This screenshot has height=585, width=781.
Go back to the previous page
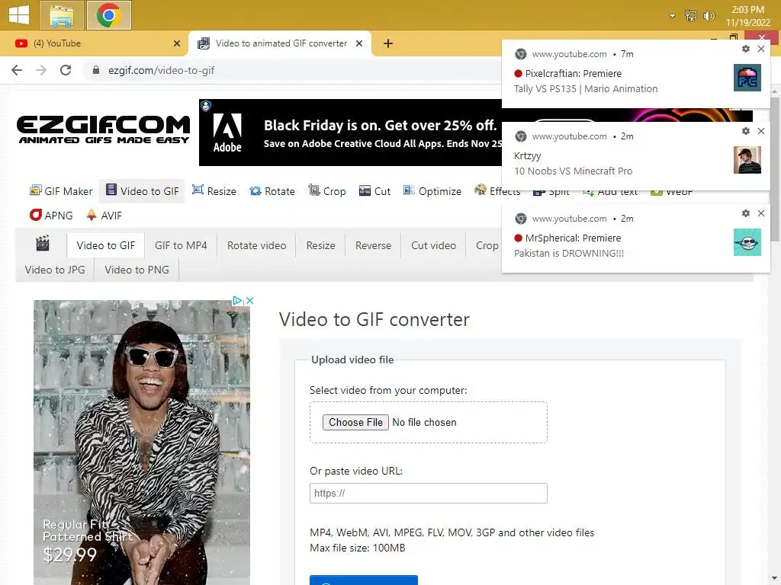pos(17,70)
